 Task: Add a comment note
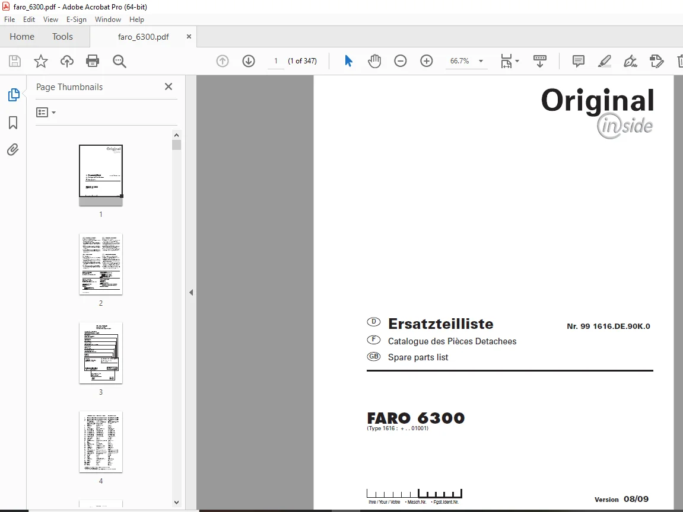578,61
